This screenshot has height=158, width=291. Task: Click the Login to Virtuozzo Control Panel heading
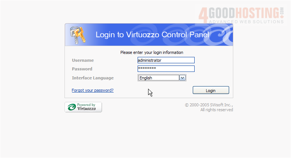(x=152, y=35)
